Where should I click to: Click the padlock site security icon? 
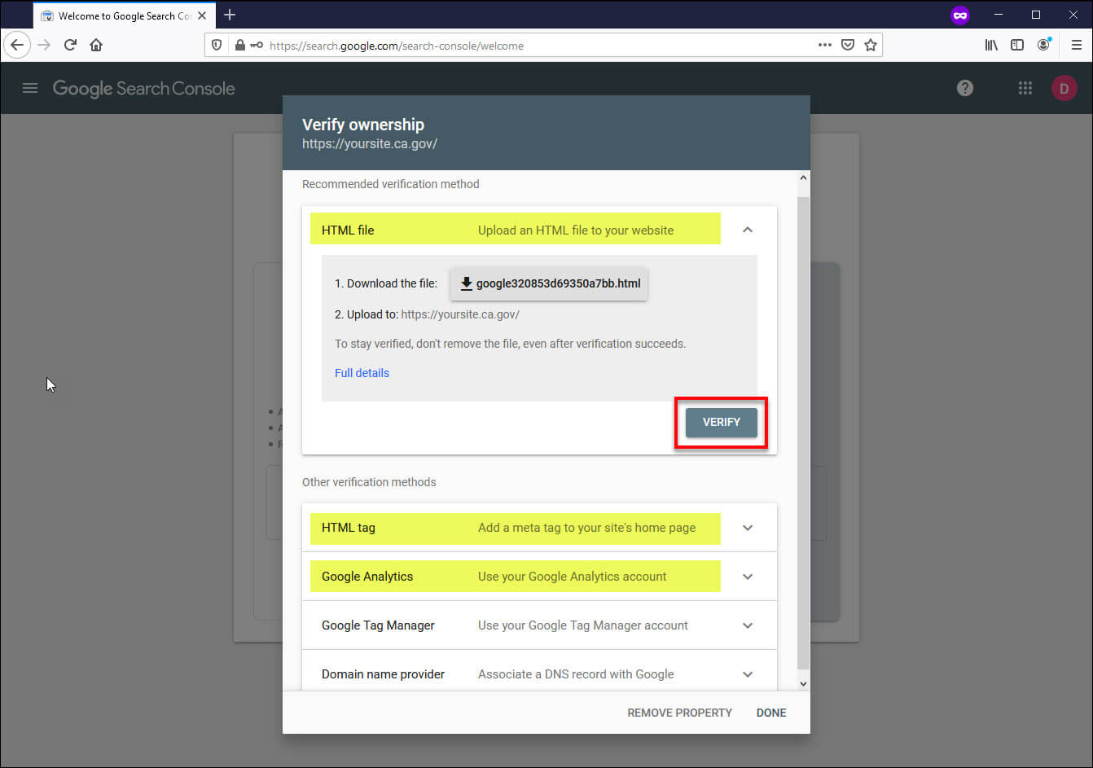239,46
